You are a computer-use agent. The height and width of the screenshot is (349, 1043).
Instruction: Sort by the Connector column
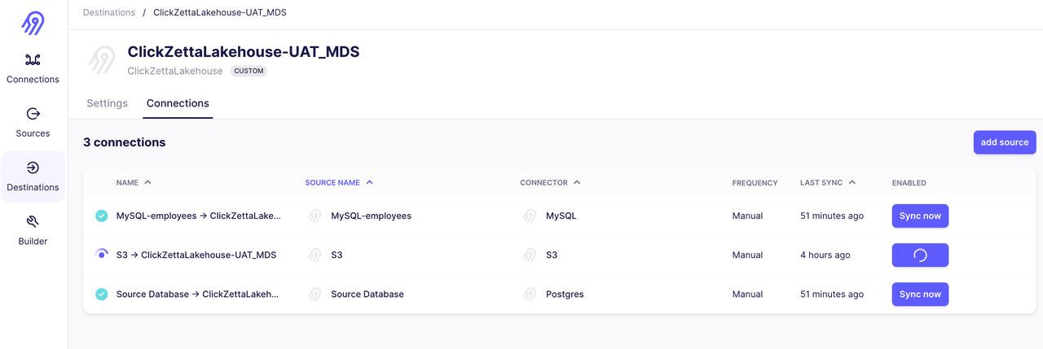pyautogui.click(x=550, y=183)
